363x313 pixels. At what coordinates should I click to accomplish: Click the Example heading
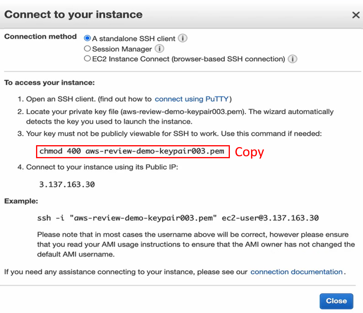pyautogui.click(x=21, y=201)
